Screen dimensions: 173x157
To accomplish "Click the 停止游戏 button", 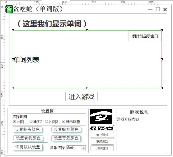I will point(102,135).
